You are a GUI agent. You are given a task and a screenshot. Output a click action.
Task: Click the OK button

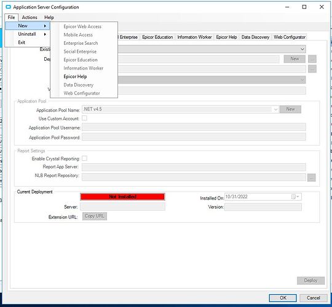[283, 298]
